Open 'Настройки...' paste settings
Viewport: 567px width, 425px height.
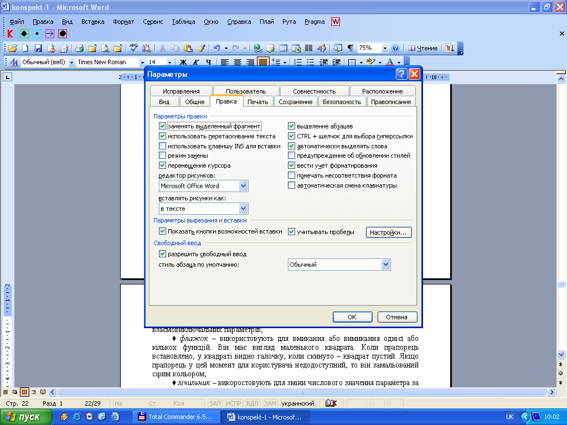(388, 232)
